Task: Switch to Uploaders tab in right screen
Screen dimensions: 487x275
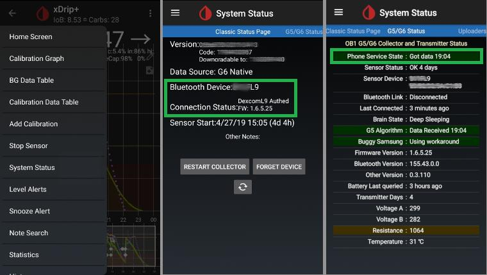Action: 472,31
